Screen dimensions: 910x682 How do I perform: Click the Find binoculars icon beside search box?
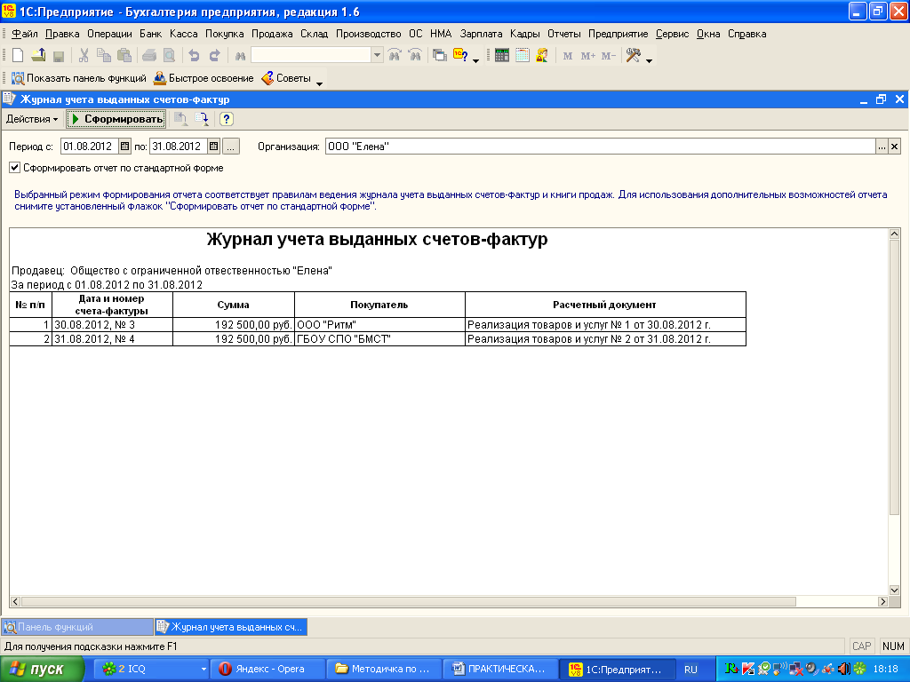(x=240, y=56)
